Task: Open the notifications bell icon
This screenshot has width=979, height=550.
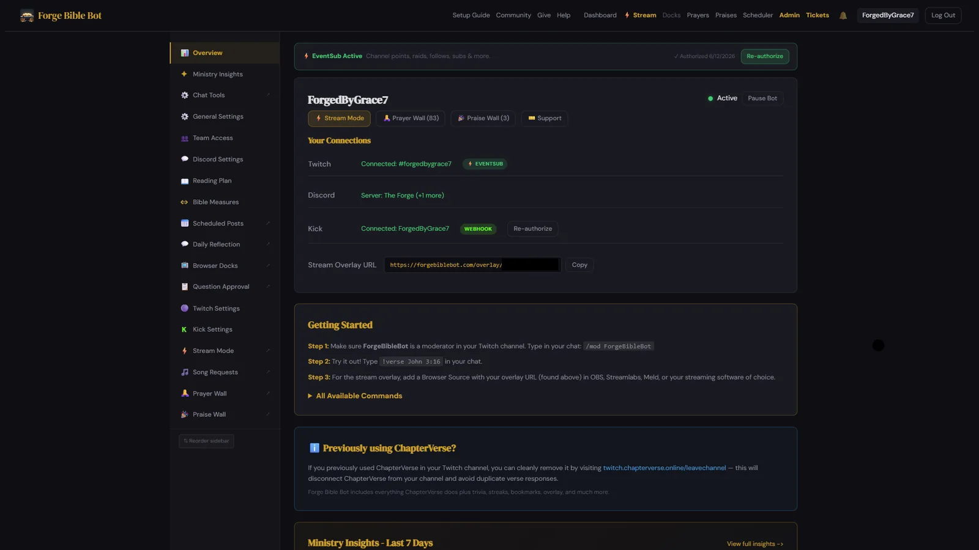Action: (x=843, y=16)
